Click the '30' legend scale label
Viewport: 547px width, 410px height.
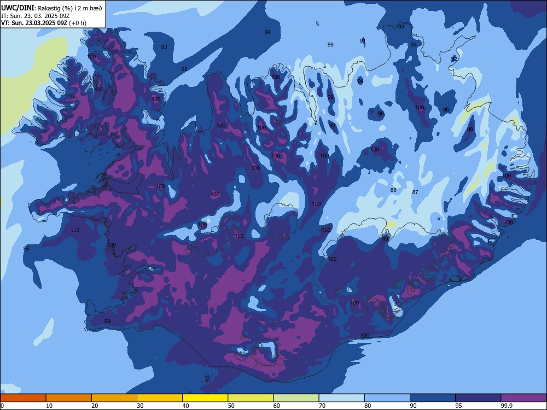(x=140, y=406)
